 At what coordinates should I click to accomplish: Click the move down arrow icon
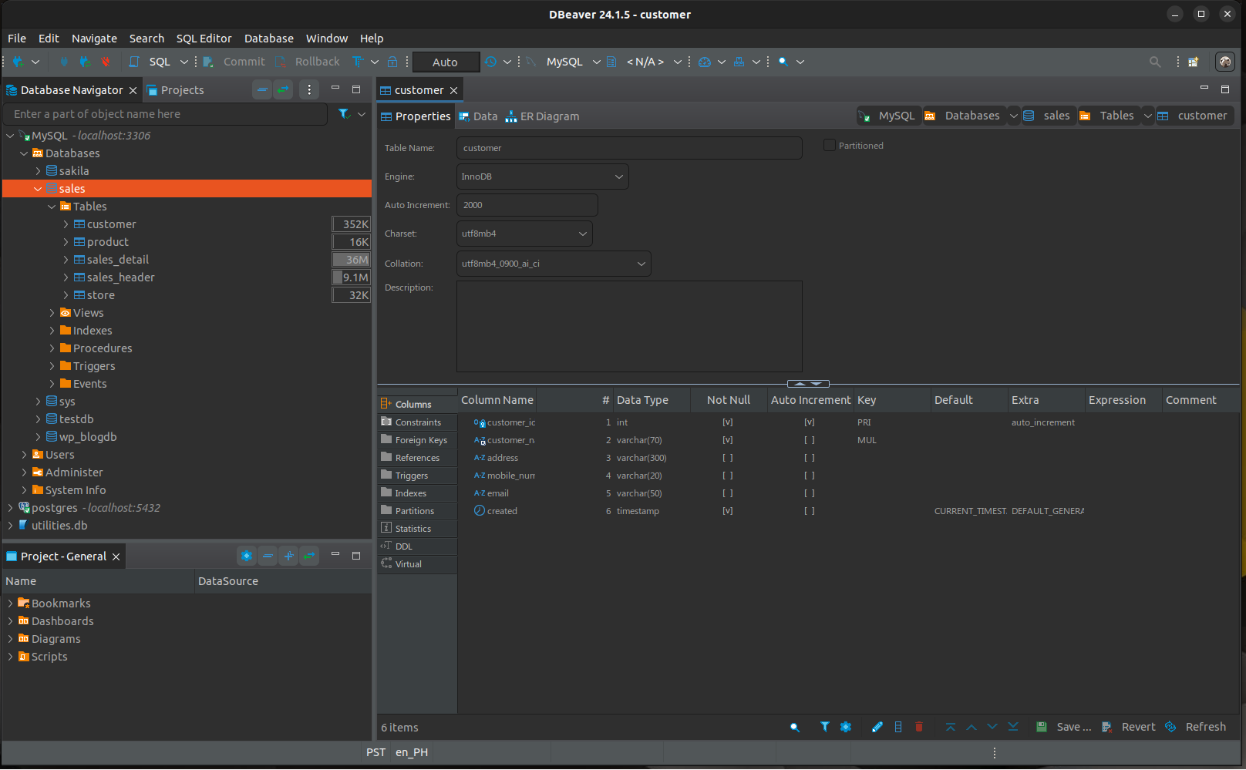(x=992, y=727)
